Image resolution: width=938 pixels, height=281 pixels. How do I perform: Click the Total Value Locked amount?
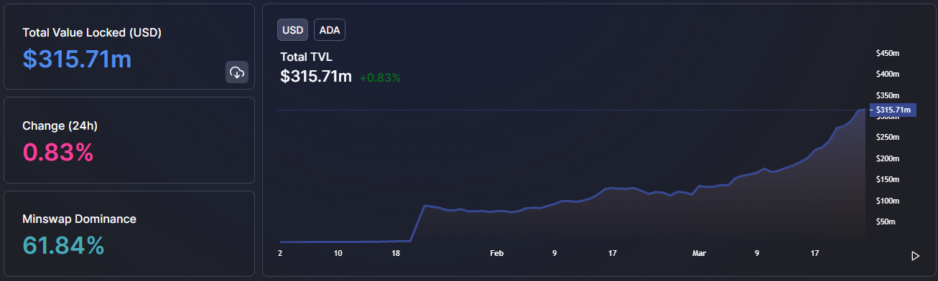77,59
